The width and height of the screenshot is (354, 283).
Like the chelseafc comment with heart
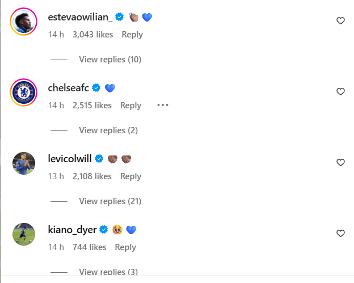[x=340, y=92]
